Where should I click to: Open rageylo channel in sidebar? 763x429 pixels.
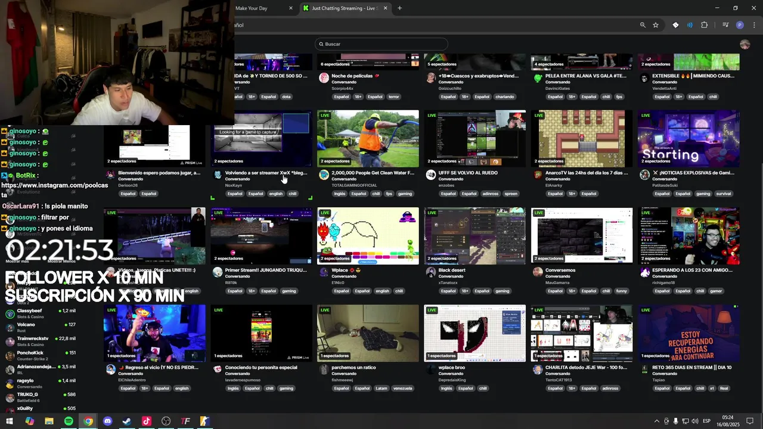click(40, 383)
